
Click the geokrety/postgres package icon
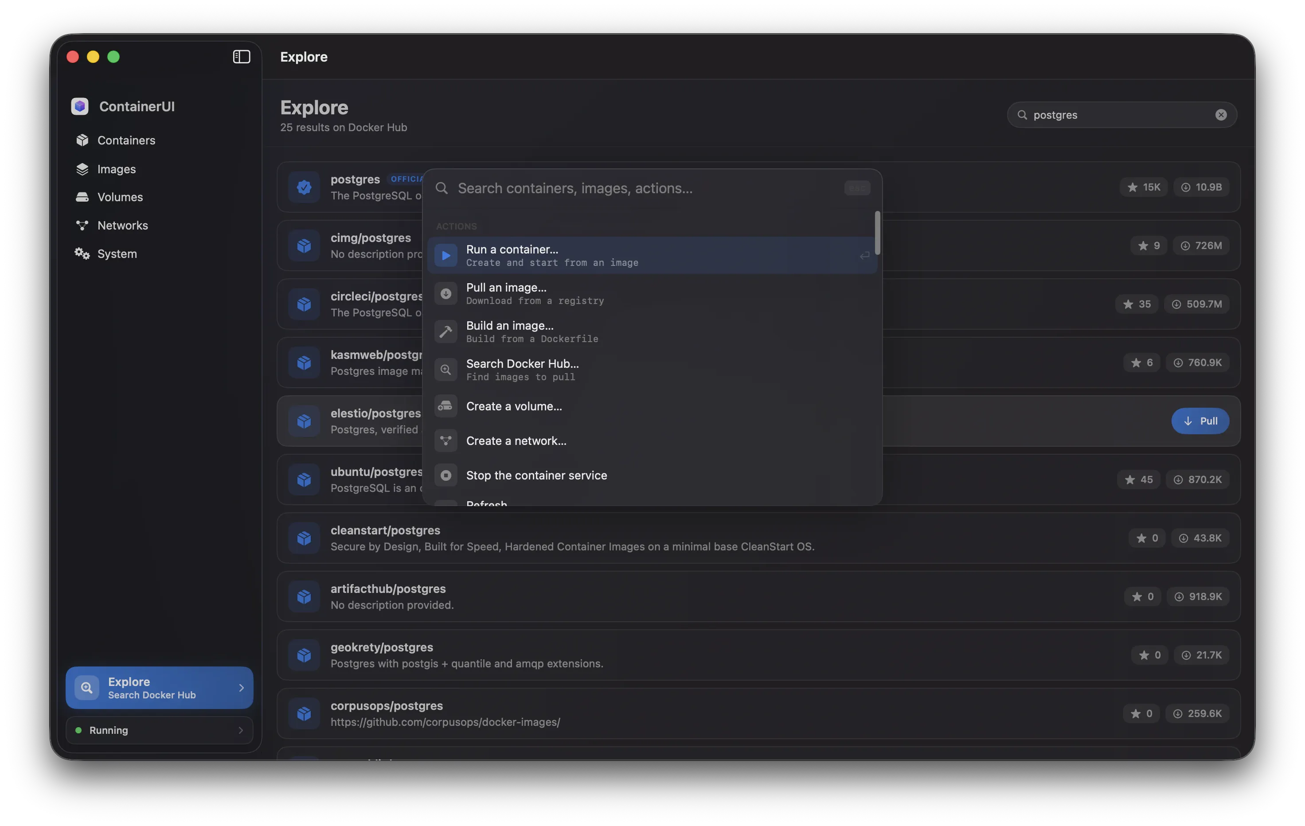click(x=304, y=655)
